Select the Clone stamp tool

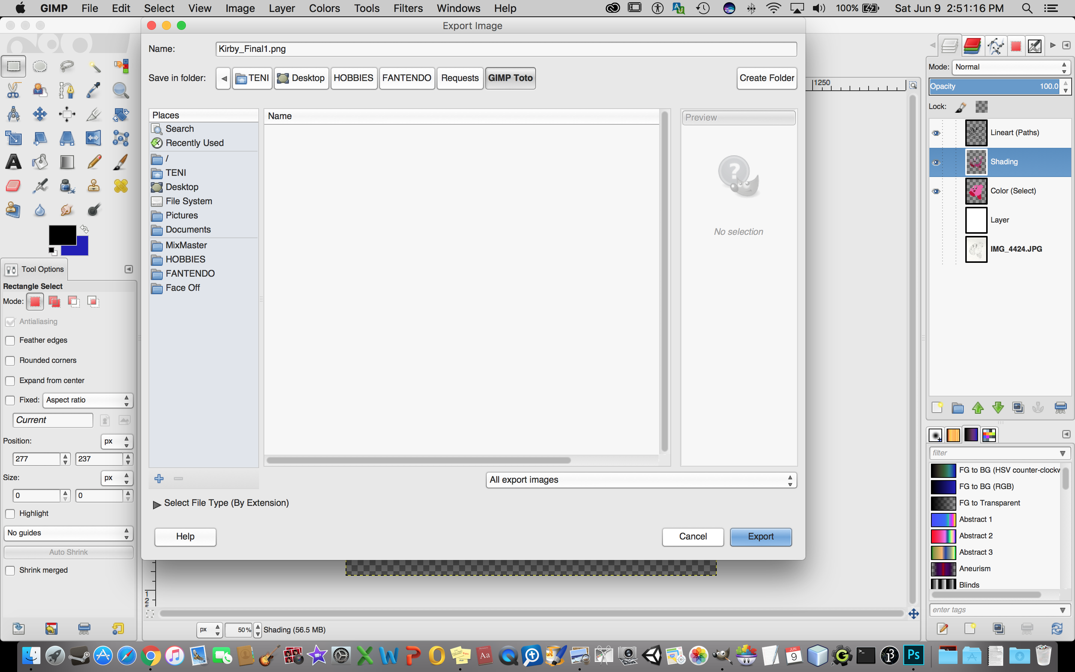pos(94,186)
